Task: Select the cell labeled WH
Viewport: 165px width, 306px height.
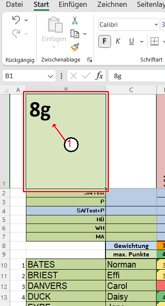Action: click(x=66, y=228)
